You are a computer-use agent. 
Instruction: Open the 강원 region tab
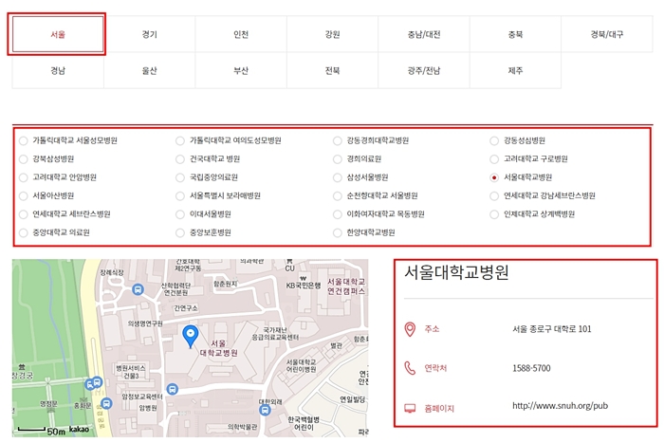[332, 34]
